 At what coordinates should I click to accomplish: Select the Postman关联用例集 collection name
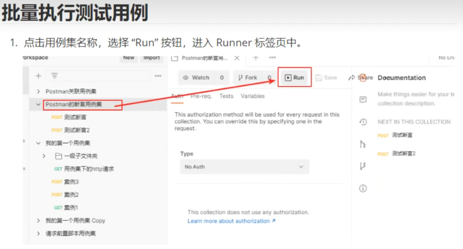click(x=71, y=92)
